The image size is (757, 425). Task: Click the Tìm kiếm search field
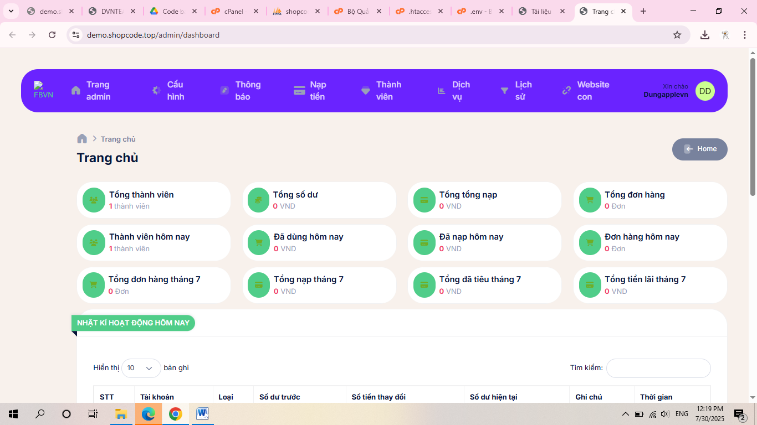point(658,368)
